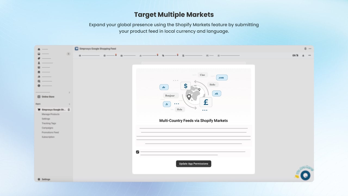Open Customers via the person icon

tap(39, 63)
